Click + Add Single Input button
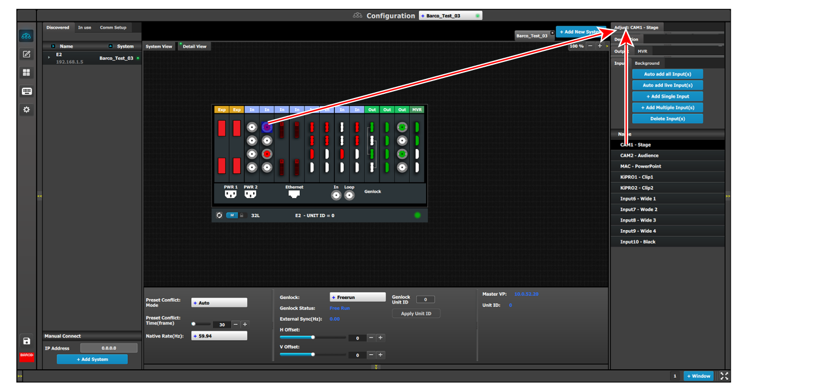This screenshot has width=836, height=391. (x=668, y=96)
